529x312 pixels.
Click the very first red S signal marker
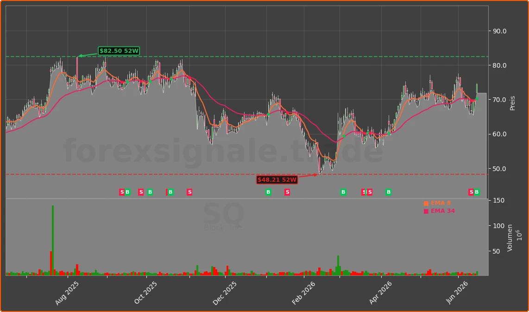pos(122,192)
